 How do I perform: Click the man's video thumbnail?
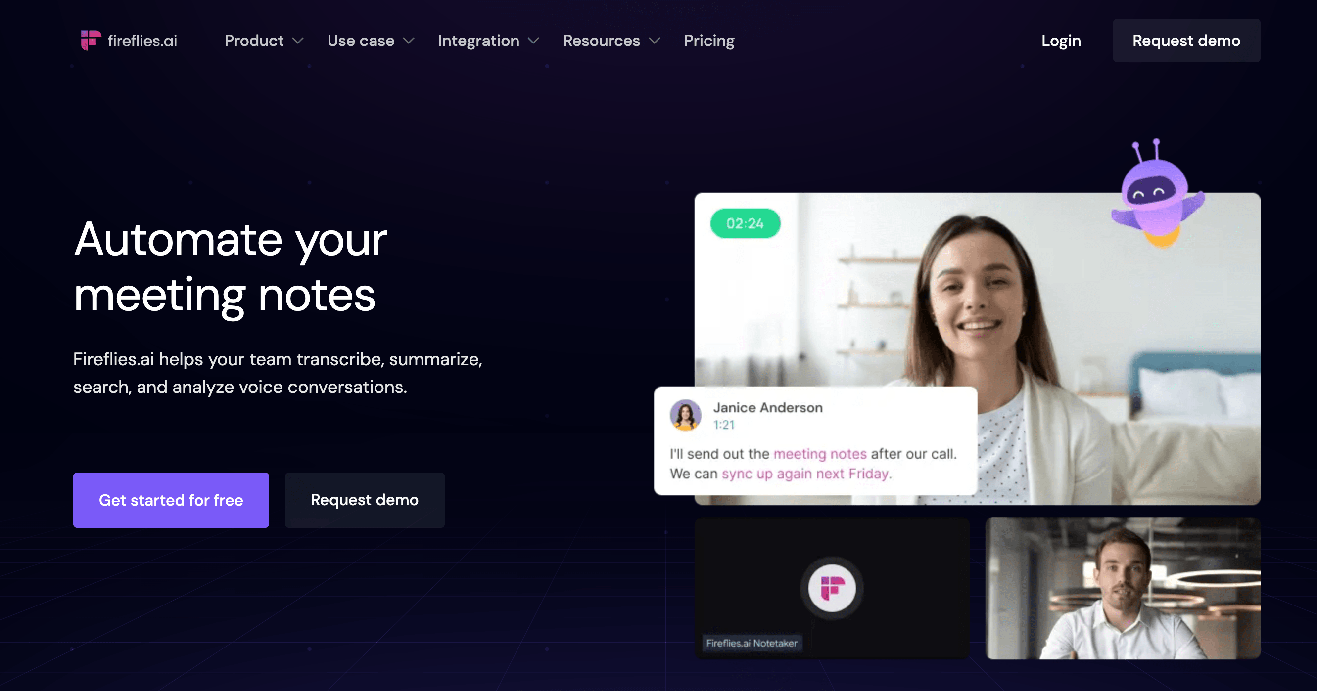(1123, 588)
